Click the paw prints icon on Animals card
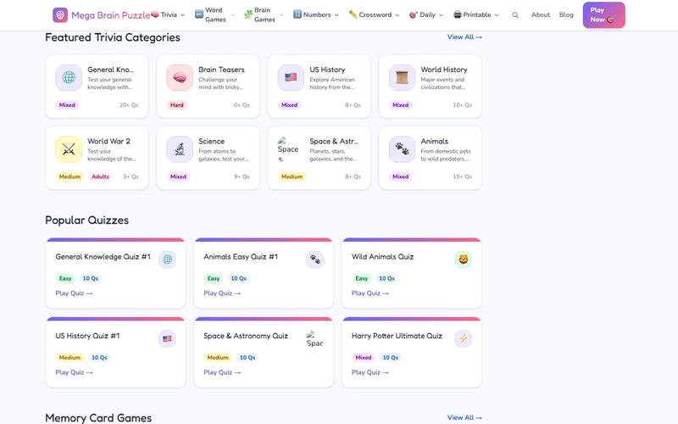Image resolution: width=678 pixels, height=424 pixels. point(402,149)
